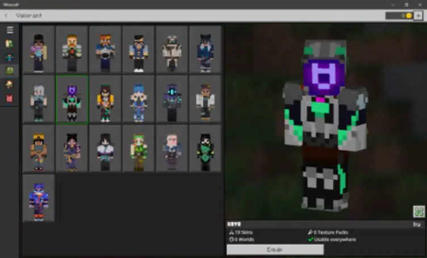Select the pale-haired blue-grey jacket skin
The width and height of the screenshot is (427, 258).
[x=172, y=149]
